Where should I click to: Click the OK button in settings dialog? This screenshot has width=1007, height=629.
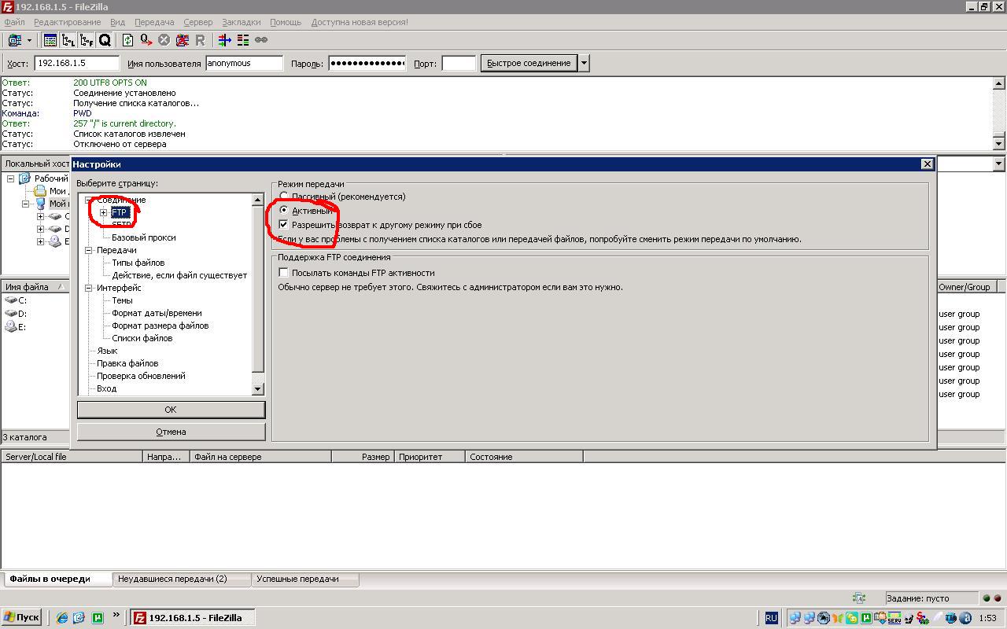pos(171,410)
